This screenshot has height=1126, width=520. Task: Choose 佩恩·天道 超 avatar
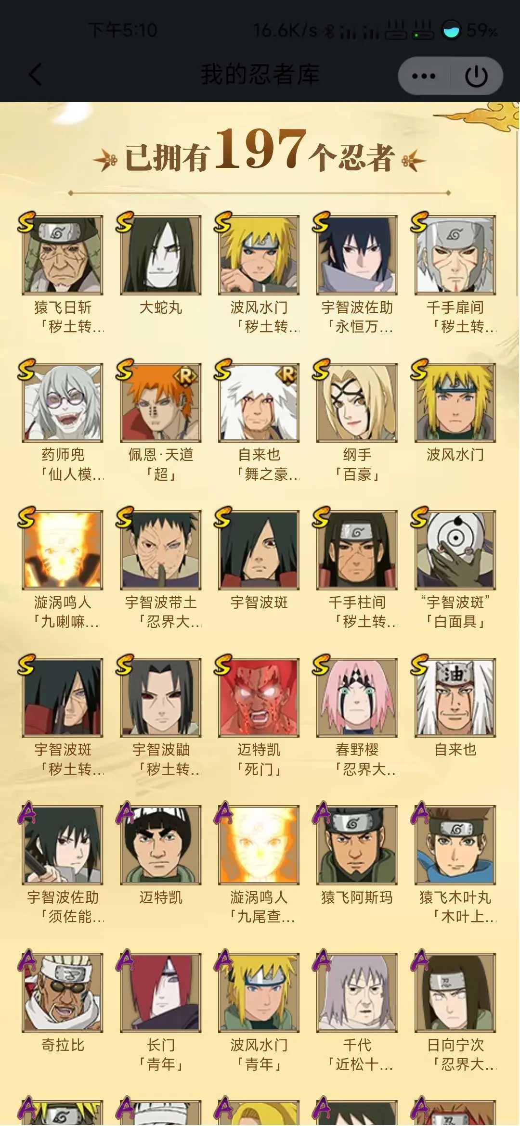(161, 403)
